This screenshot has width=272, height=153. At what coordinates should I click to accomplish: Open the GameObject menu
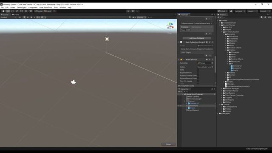(x=22, y=8)
